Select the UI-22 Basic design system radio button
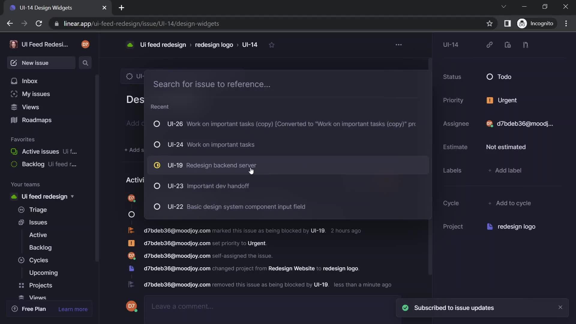Viewport: 576px width, 324px height. pyautogui.click(x=157, y=206)
